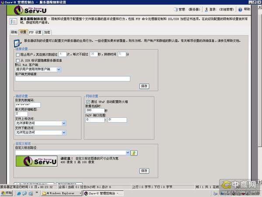Click browse icon beside 自定义标志路径 field
Screen dimensions: 262x197
134,153
